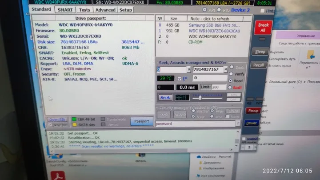Select the PIO mode radio button
Screen dimensions: 320x180
219,10
